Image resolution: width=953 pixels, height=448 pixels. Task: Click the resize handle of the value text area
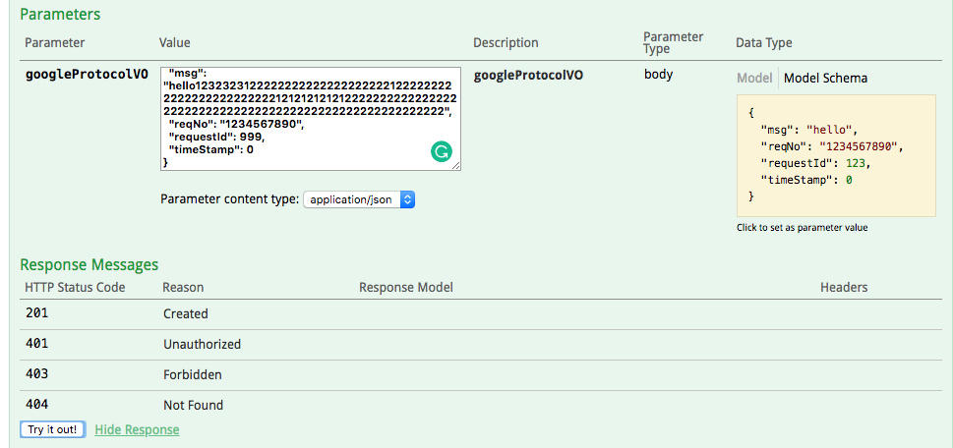tap(456, 166)
